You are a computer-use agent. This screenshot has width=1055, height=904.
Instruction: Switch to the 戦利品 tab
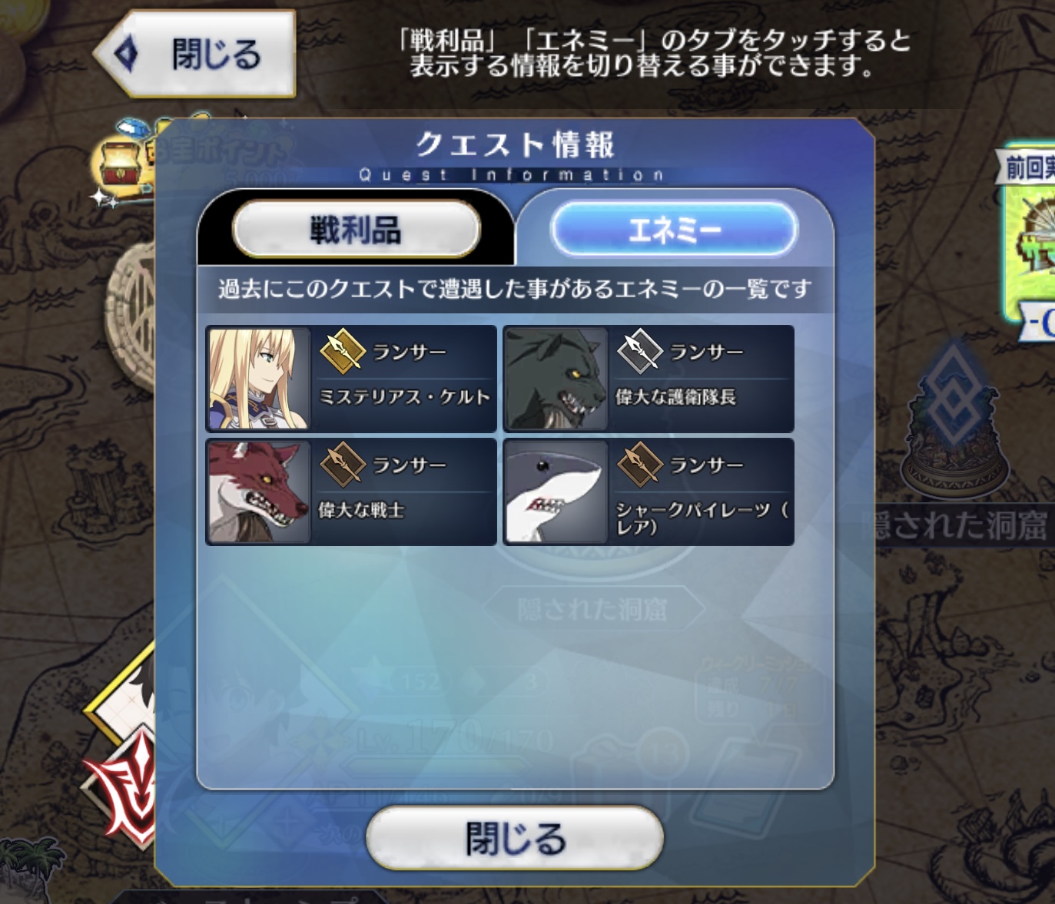[356, 229]
